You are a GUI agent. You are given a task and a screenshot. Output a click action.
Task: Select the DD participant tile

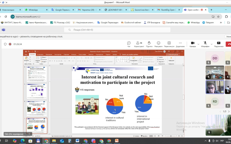pyautogui.click(x=215, y=58)
